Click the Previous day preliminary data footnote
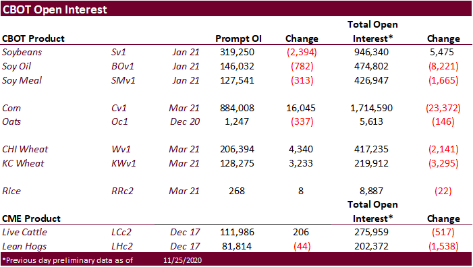The height and width of the screenshot is (267, 473). pyautogui.click(x=67, y=260)
